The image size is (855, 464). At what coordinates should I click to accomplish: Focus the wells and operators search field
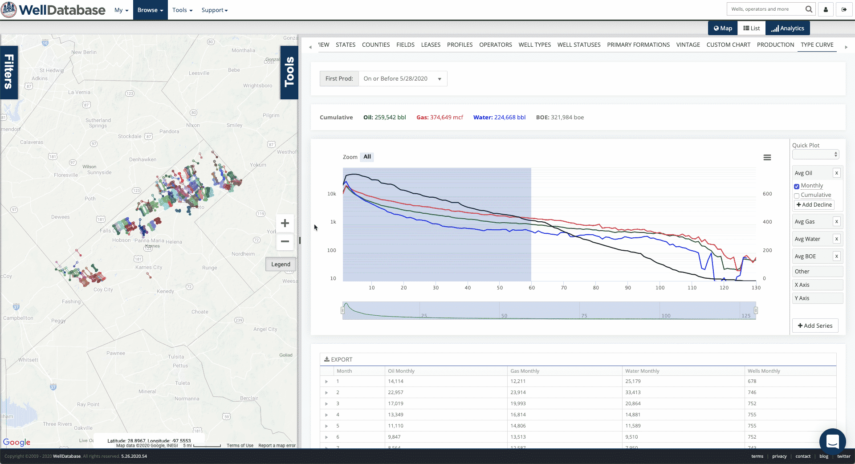coord(765,9)
